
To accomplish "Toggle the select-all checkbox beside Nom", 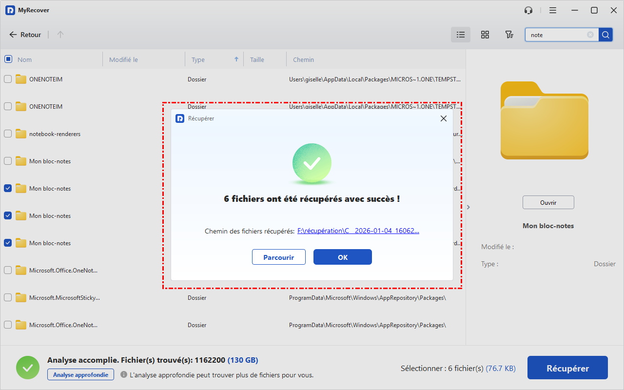I will [x=8, y=59].
